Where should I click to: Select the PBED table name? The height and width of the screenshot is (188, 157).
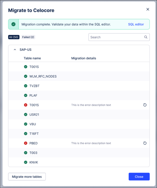tap(34, 143)
